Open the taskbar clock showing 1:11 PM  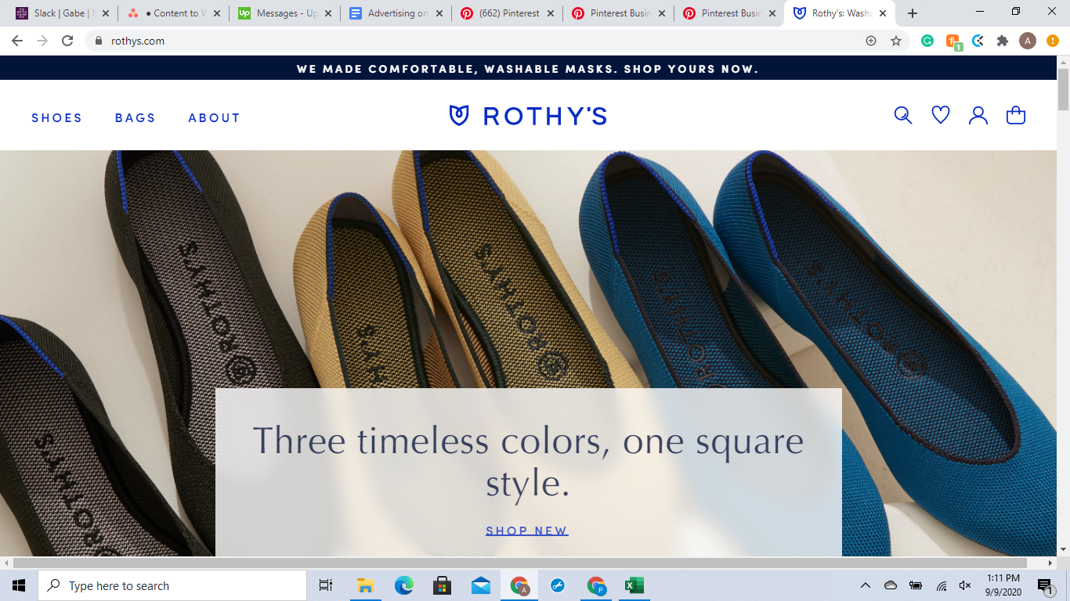1005,585
